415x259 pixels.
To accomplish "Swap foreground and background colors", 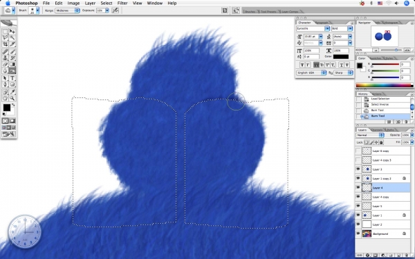I will tap(13, 105).
